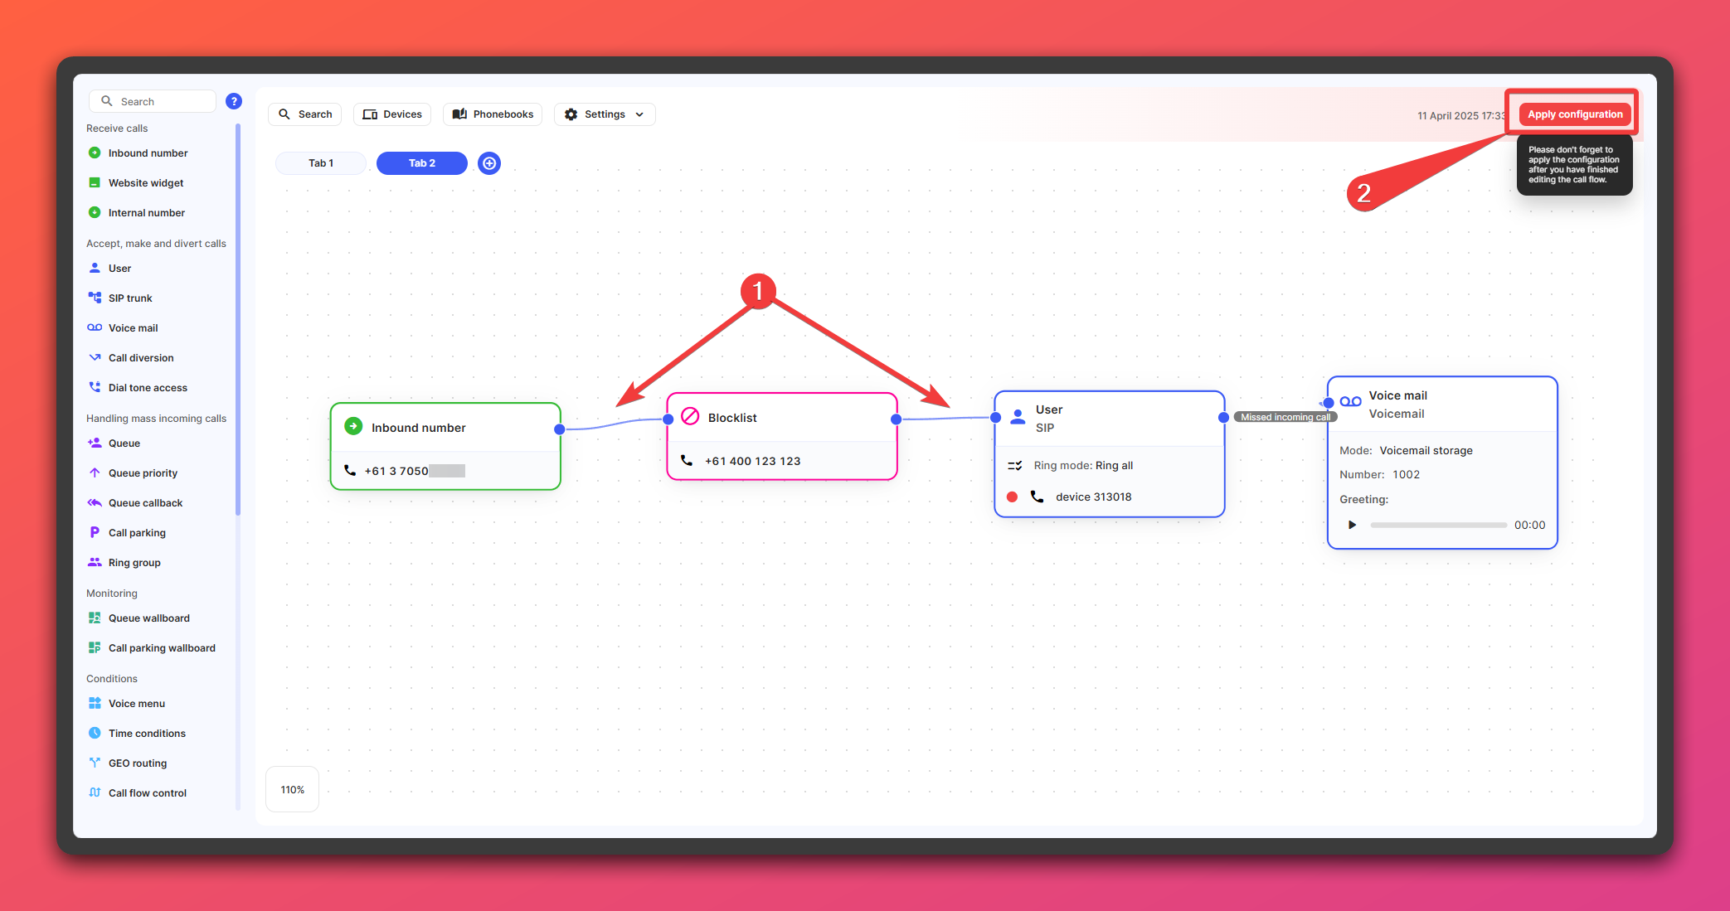
Task: Add a new tab with the plus icon
Action: tap(489, 163)
